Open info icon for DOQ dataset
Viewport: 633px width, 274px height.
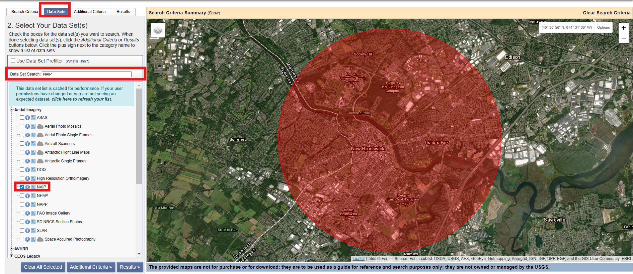(x=27, y=170)
